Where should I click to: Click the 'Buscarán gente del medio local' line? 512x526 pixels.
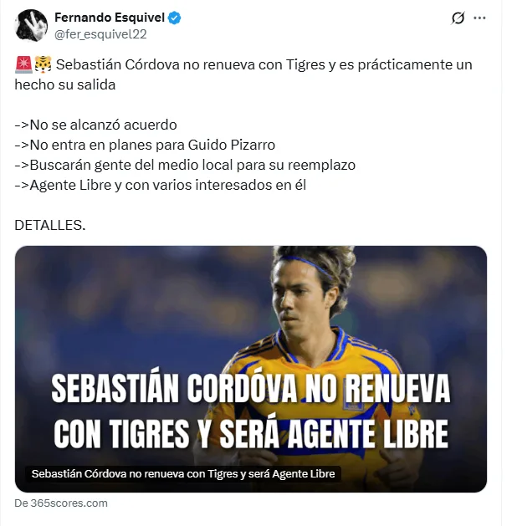point(185,165)
